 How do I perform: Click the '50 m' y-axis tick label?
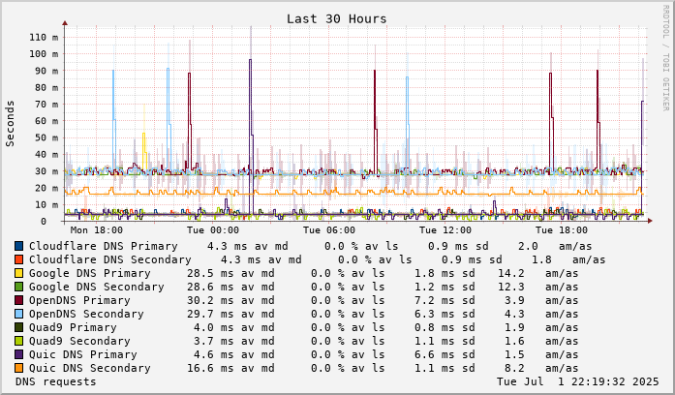[46, 137]
